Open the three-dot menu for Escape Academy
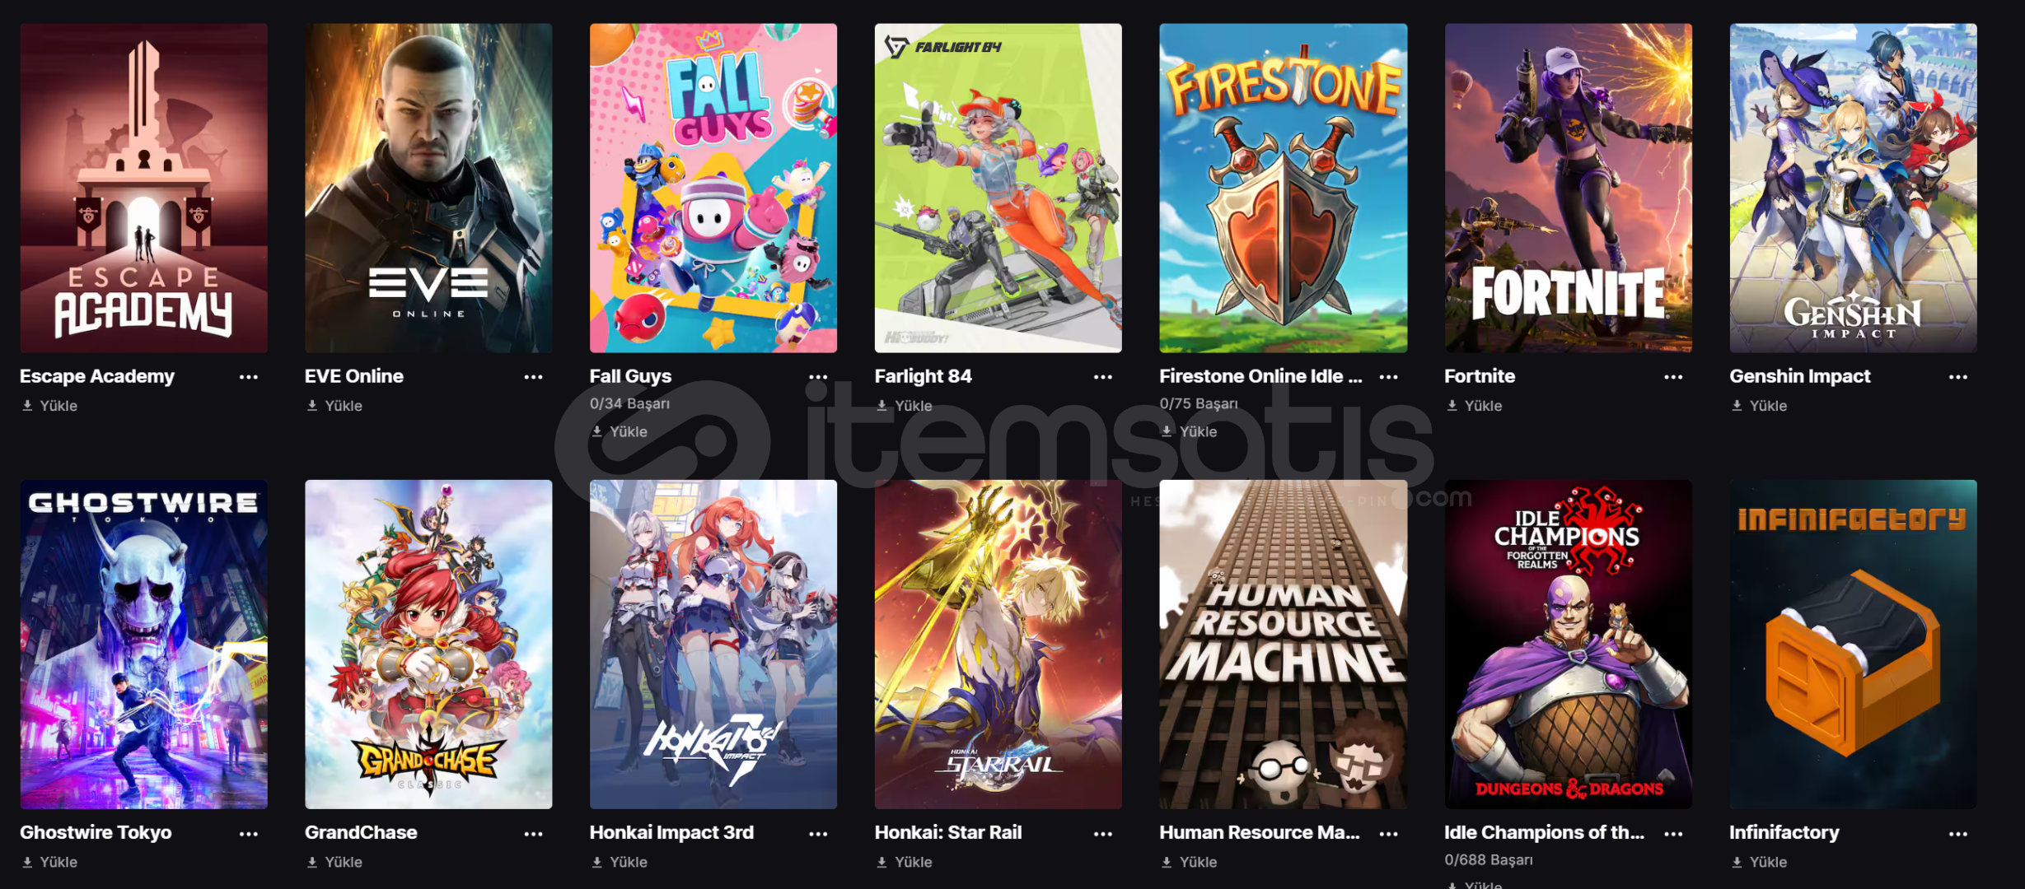This screenshot has width=2025, height=889. point(248,377)
